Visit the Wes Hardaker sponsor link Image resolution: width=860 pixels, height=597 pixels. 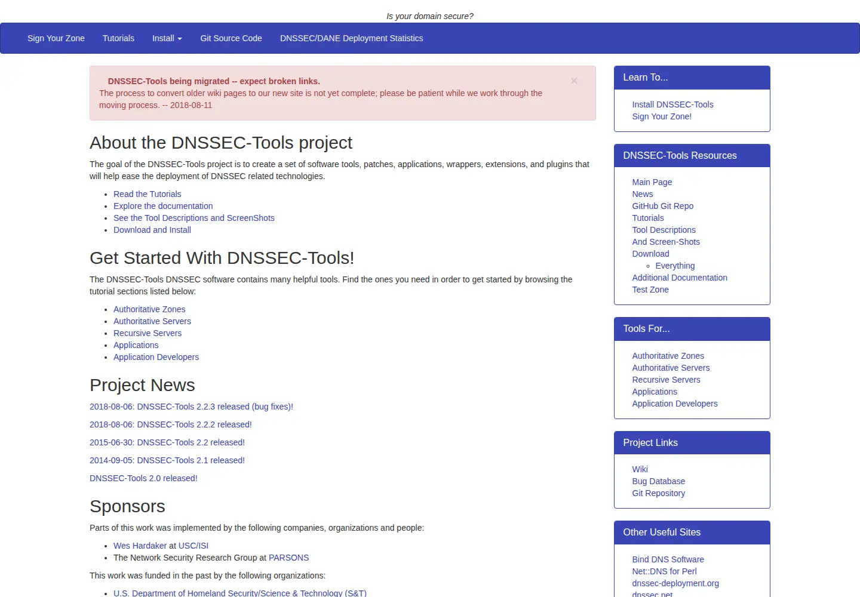[x=140, y=546]
